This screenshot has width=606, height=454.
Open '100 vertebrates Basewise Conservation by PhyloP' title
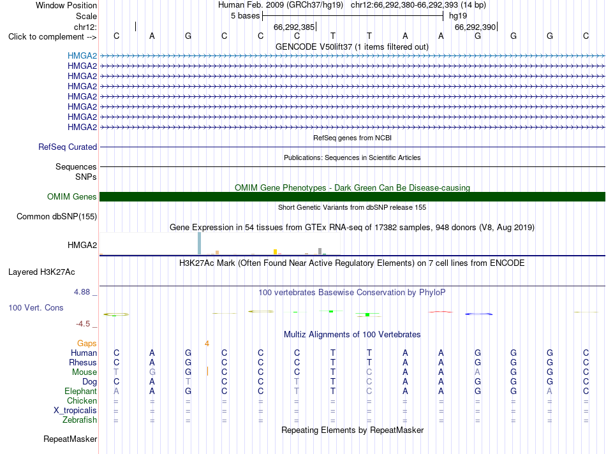click(352, 293)
